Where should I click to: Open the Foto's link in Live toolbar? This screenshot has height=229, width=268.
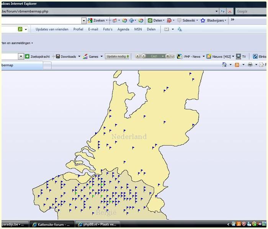108,29
